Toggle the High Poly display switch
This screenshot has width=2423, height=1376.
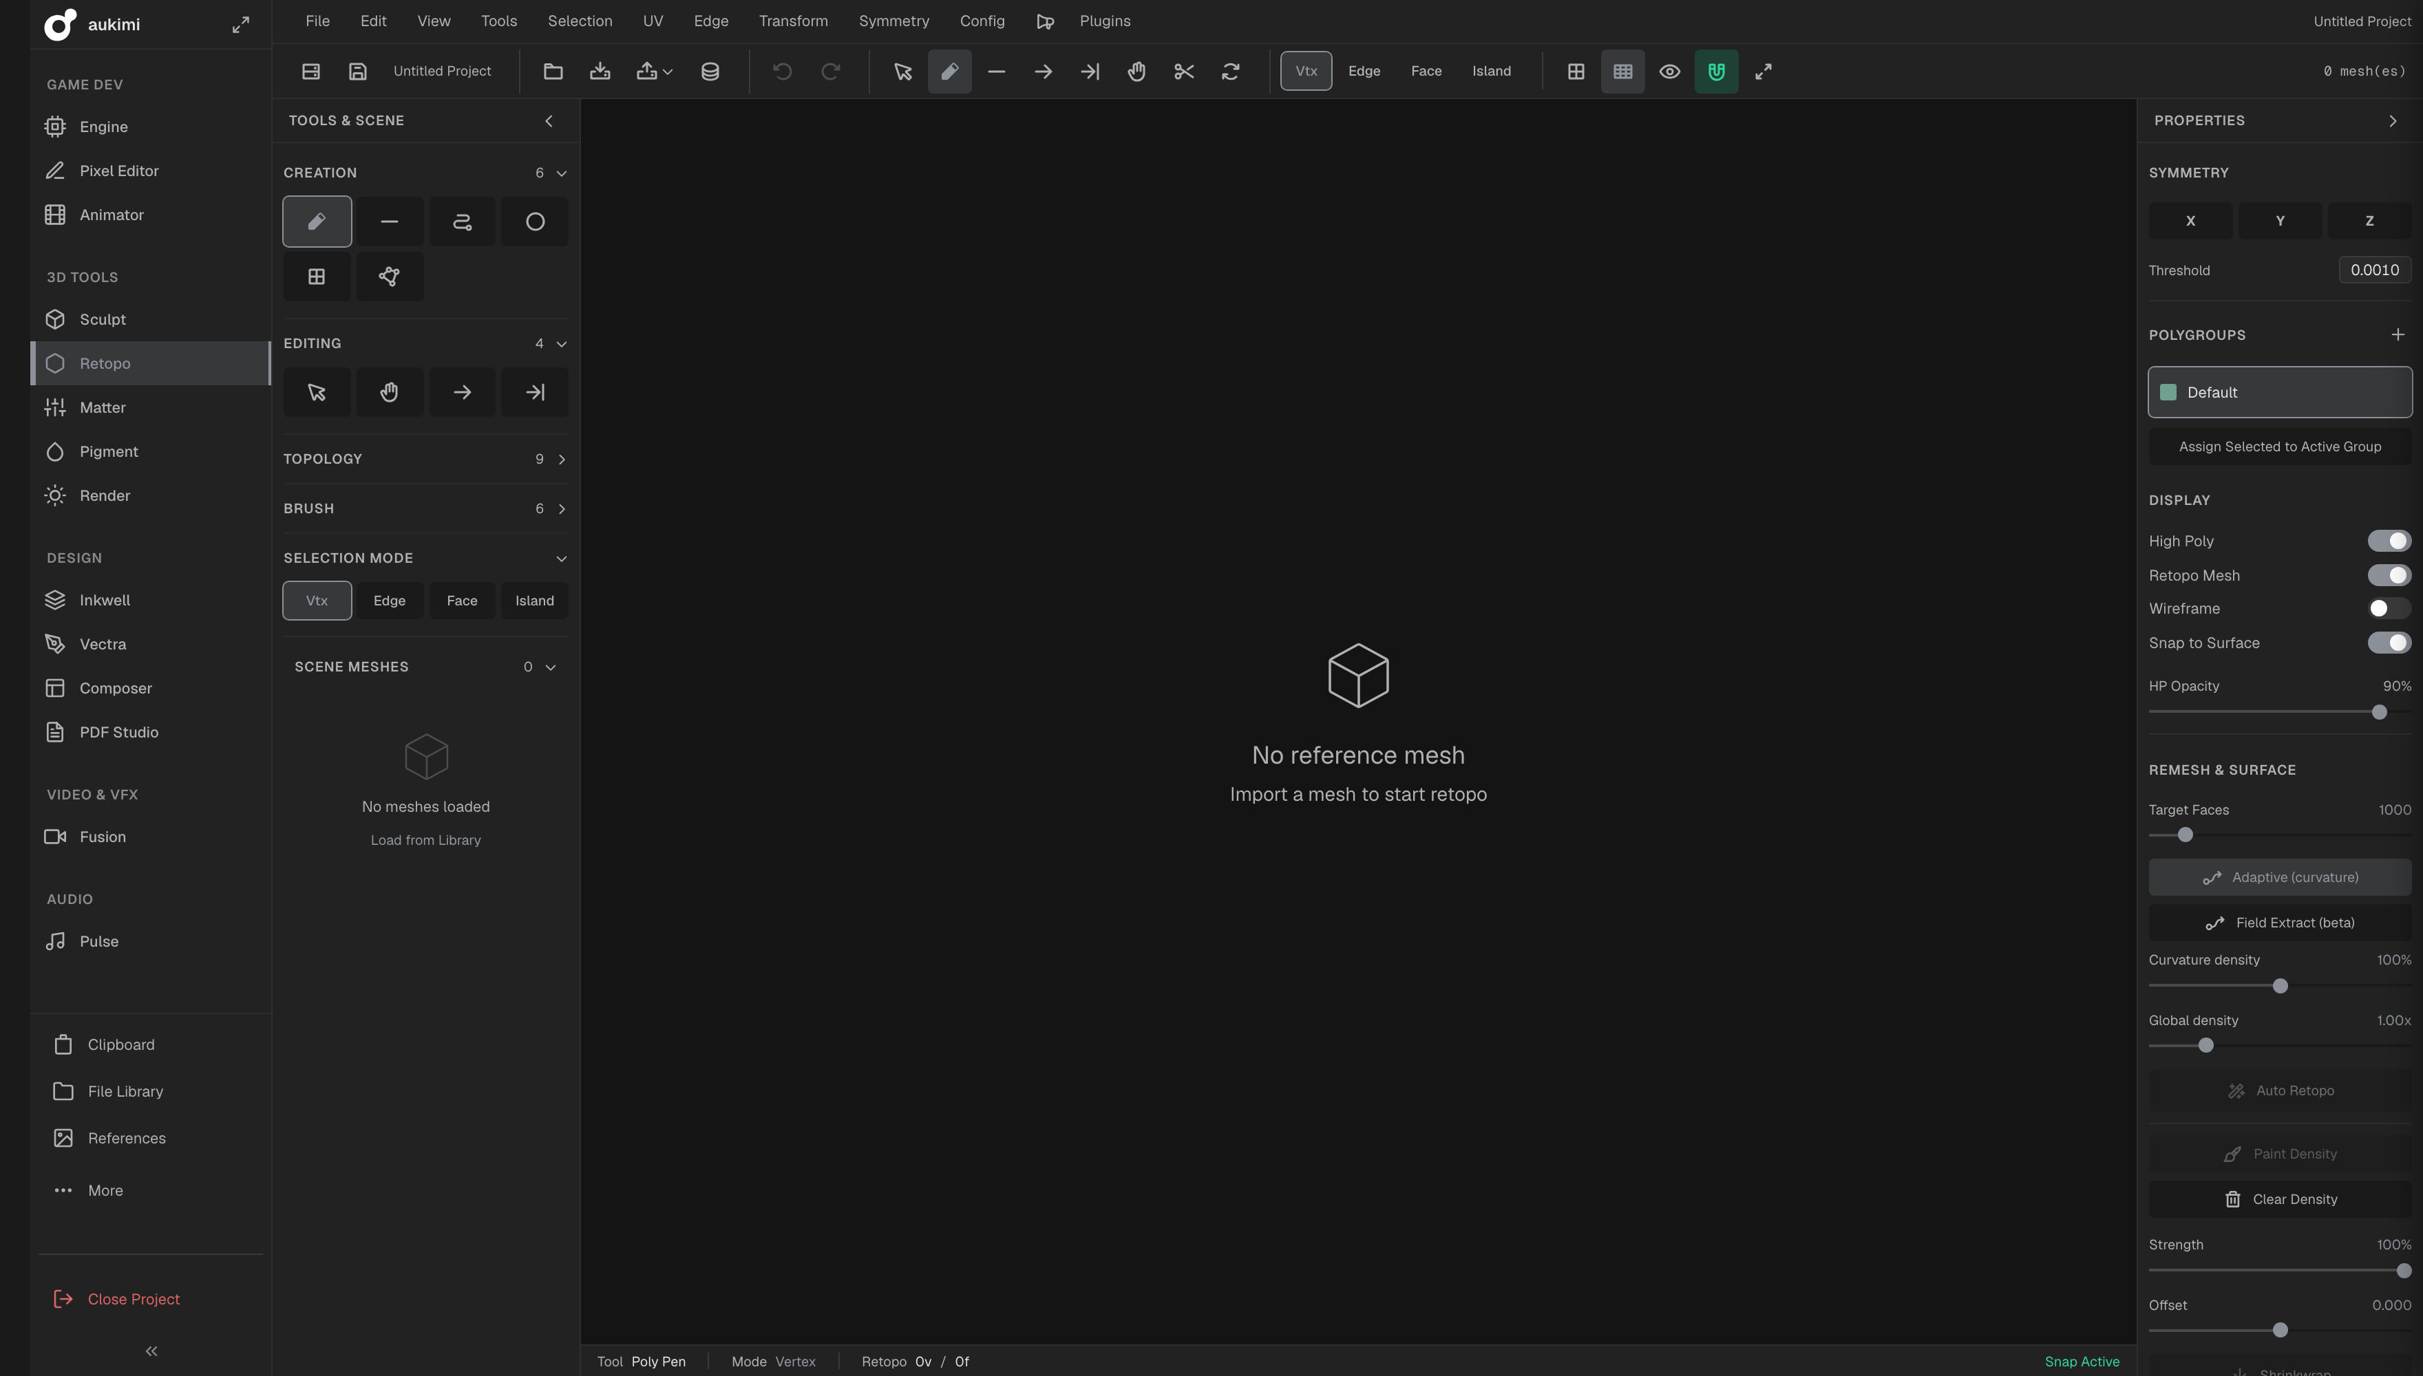tap(2389, 541)
